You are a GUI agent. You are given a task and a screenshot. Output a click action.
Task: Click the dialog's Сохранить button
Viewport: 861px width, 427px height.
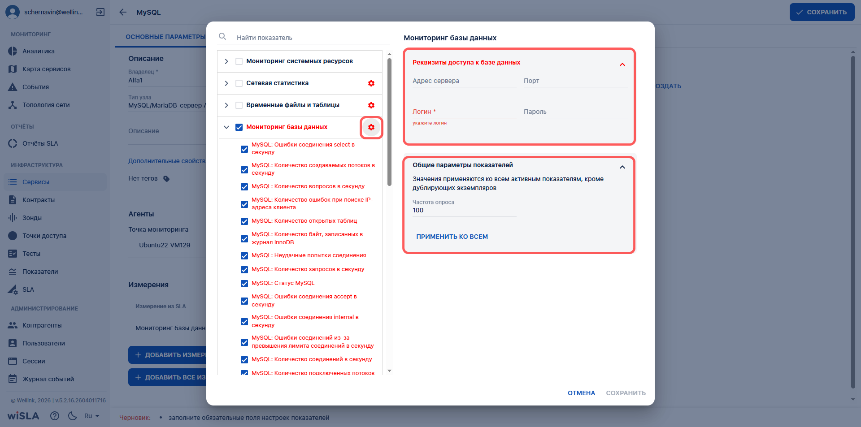626,393
